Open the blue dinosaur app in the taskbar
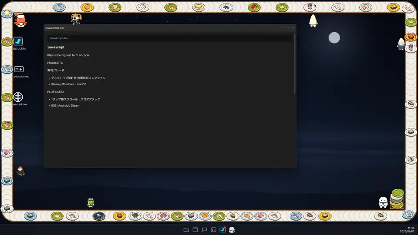 tap(222, 229)
